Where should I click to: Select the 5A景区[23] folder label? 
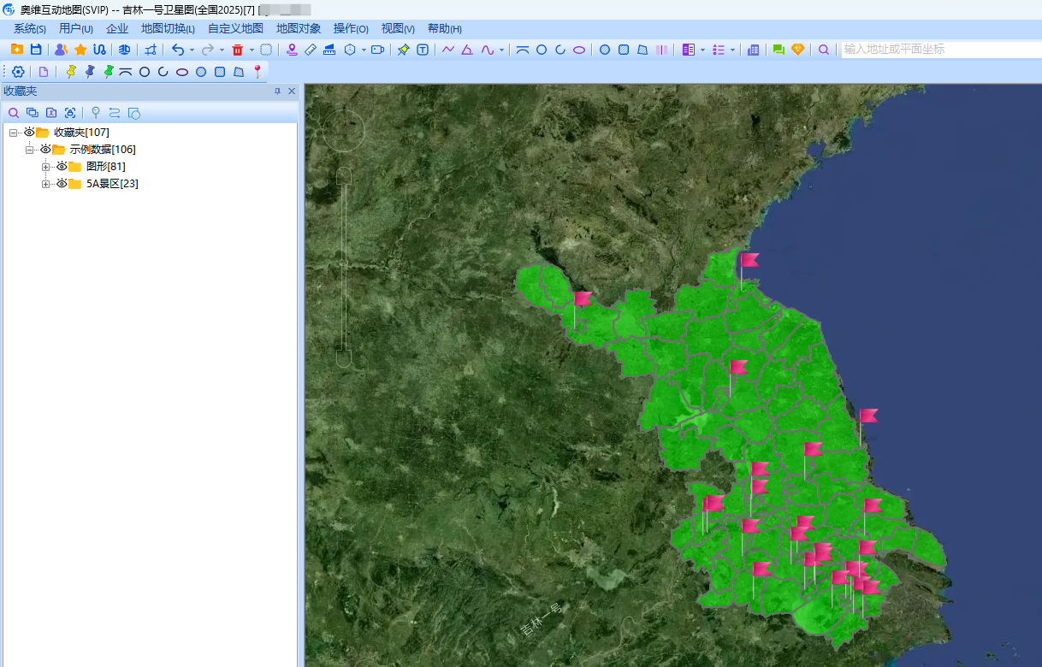pos(112,183)
